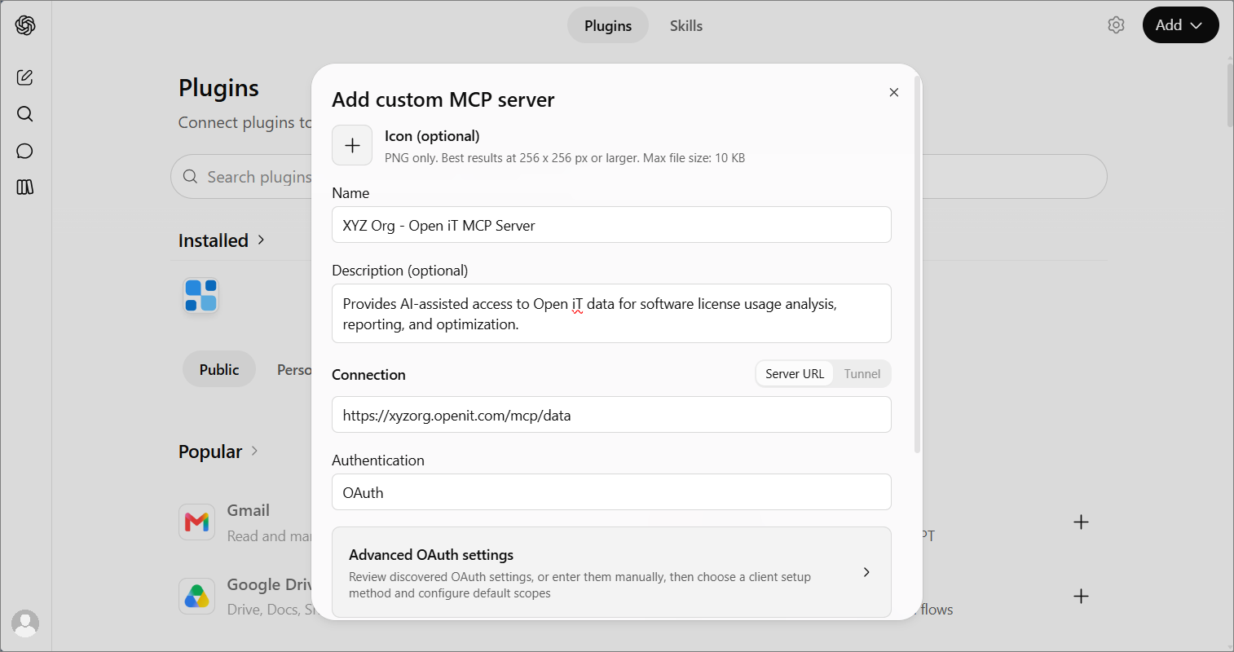The image size is (1234, 652).
Task: Open plugin settings gear icon
Action: pos(1117,25)
